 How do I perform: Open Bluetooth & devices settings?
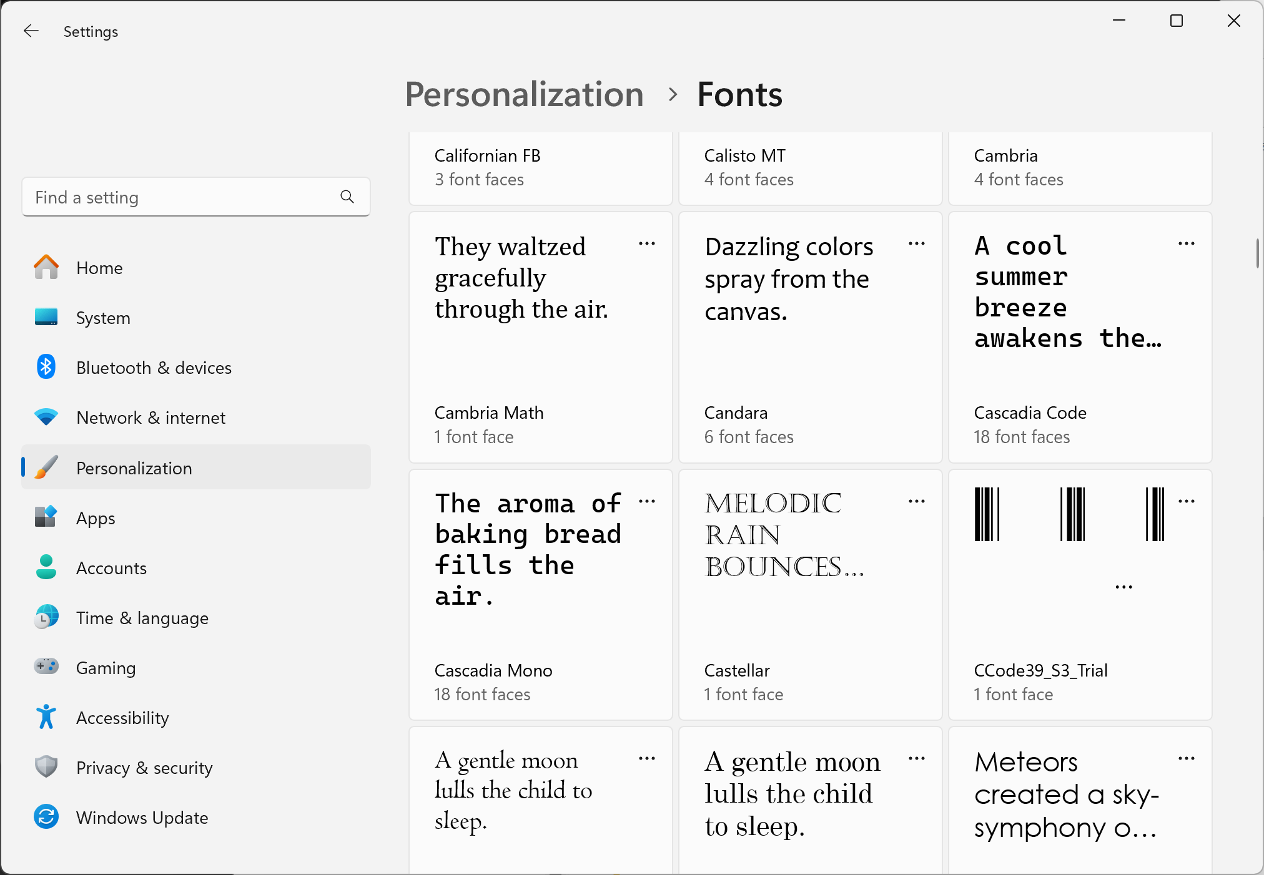coord(196,368)
